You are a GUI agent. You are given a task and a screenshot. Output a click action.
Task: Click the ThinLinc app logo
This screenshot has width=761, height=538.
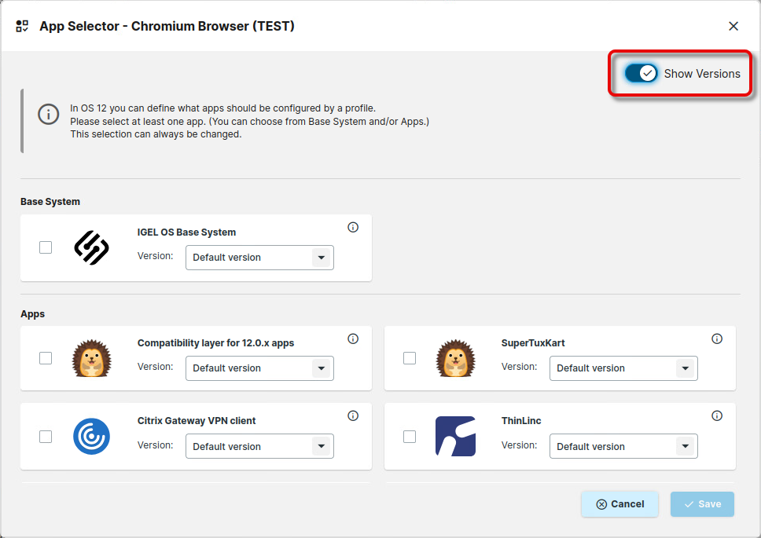click(455, 437)
